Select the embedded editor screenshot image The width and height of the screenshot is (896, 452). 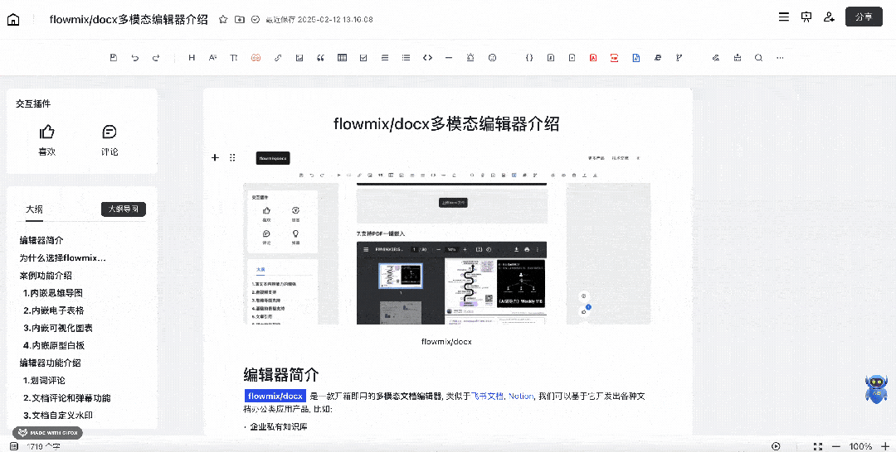pyautogui.click(x=447, y=238)
